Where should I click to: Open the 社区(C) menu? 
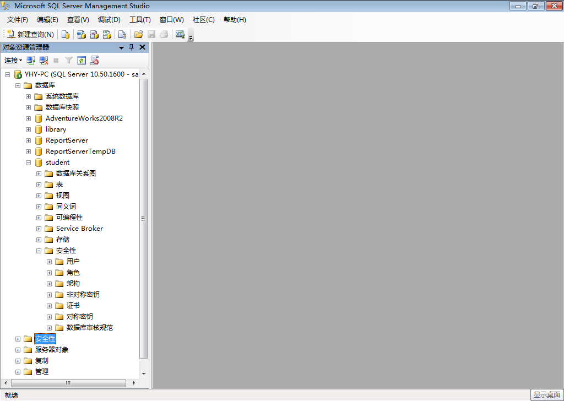tap(204, 20)
